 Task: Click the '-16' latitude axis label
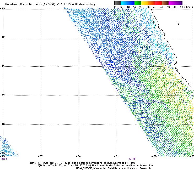(x=2, y=95)
